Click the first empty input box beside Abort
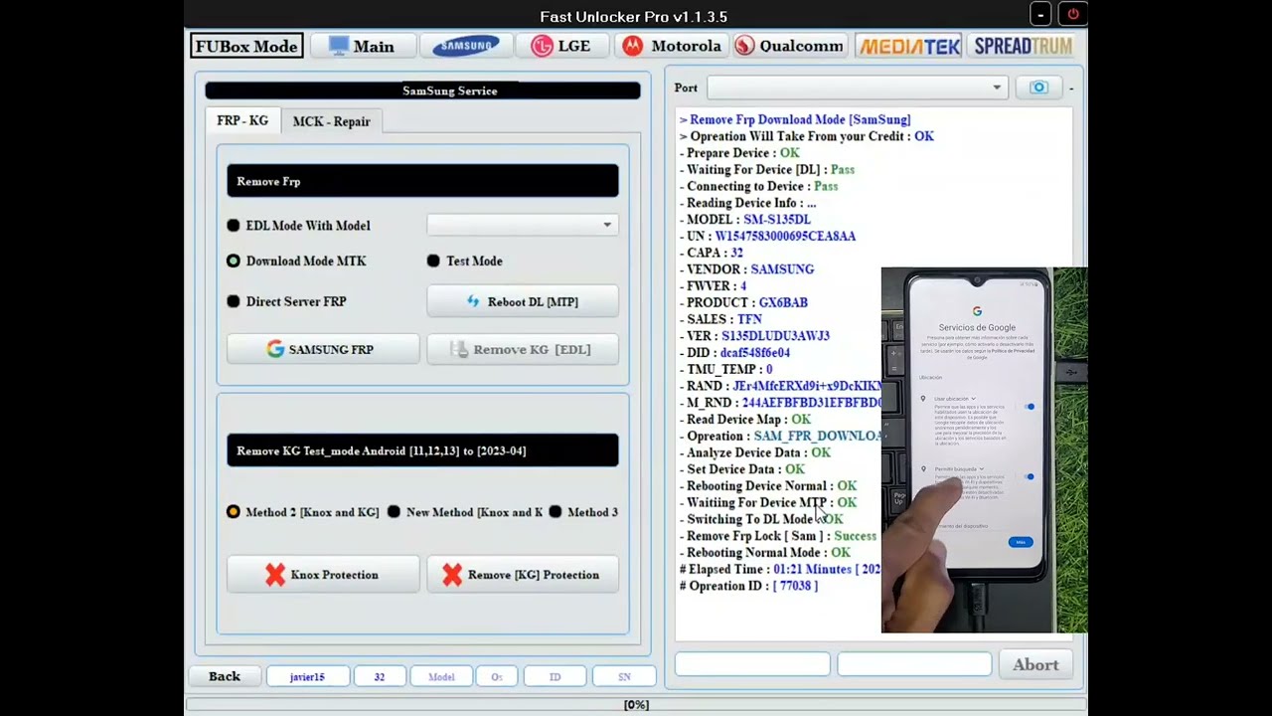Screen dimensions: 1272x716 (x=752, y=664)
